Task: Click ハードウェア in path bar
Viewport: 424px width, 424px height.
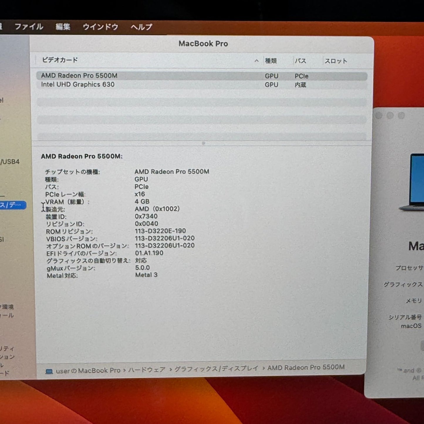Action: tap(147, 370)
